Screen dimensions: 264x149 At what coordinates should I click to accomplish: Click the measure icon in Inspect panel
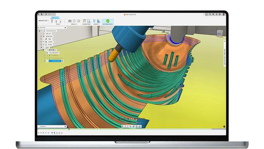(94, 21)
